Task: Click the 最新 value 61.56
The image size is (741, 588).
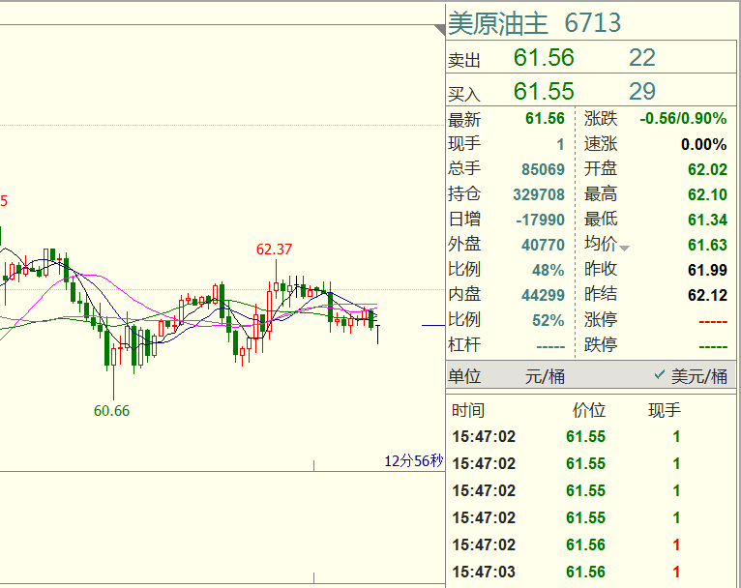Action: pyautogui.click(x=545, y=119)
